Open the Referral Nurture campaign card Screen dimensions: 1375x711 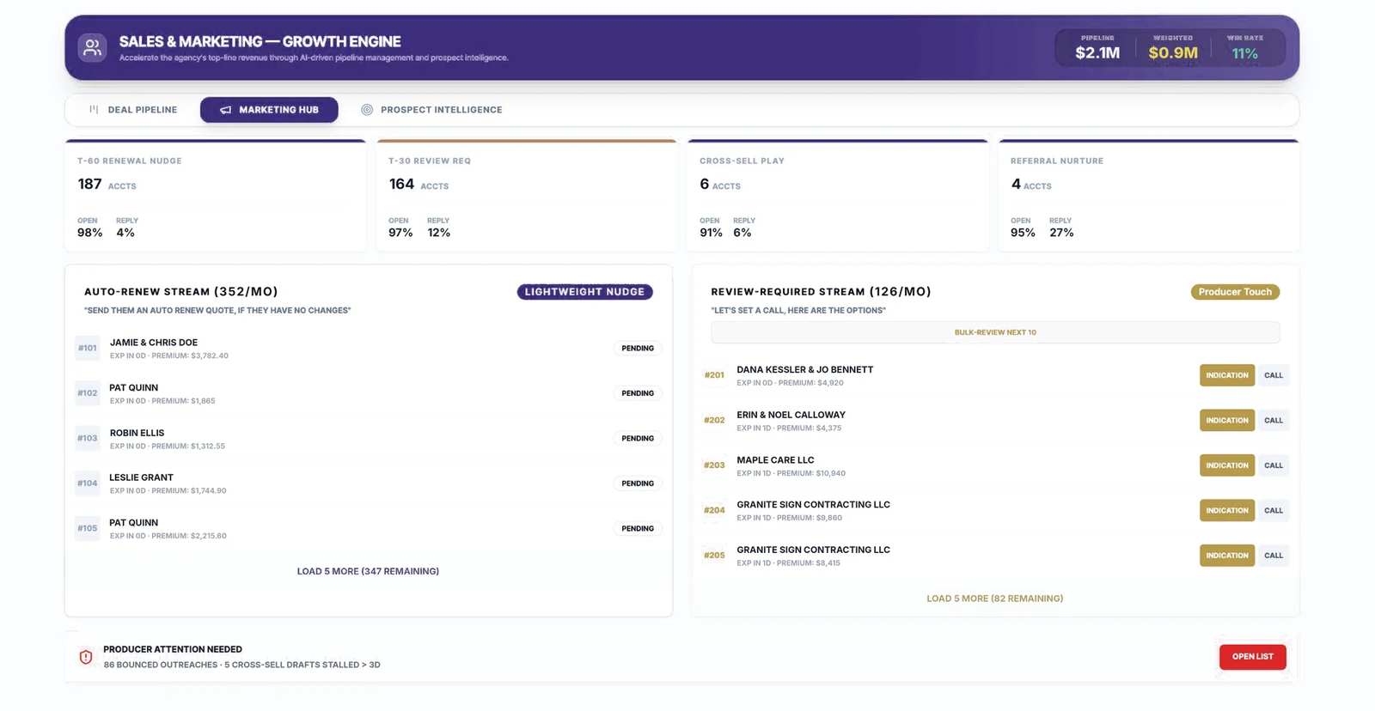coord(1149,196)
